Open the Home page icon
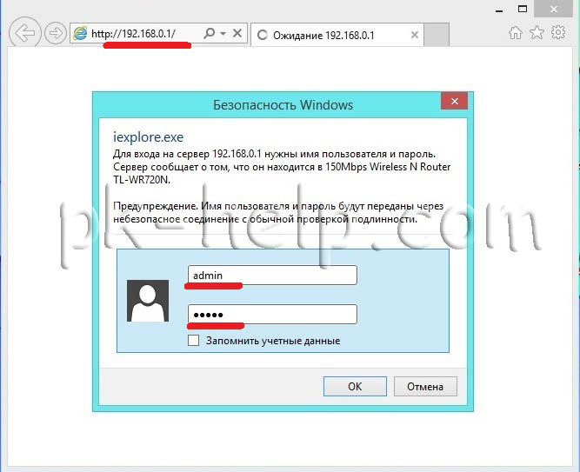This screenshot has height=472, width=580. pyautogui.click(x=516, y=33)
